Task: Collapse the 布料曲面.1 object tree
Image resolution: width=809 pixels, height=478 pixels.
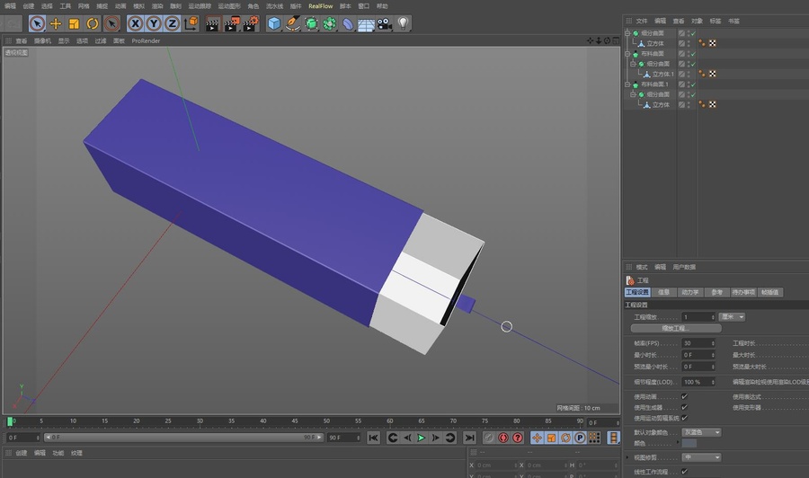Action: (x=628, y=84)
